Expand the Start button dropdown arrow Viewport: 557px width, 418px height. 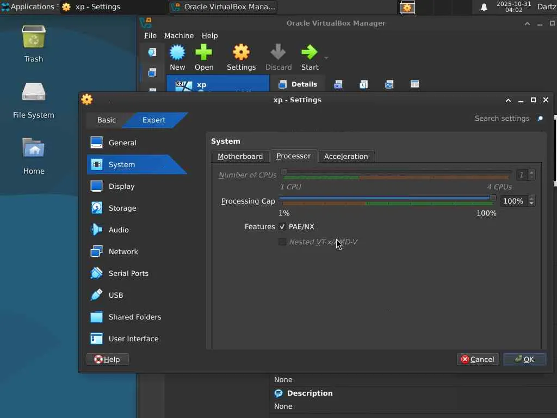pos(326,58)
